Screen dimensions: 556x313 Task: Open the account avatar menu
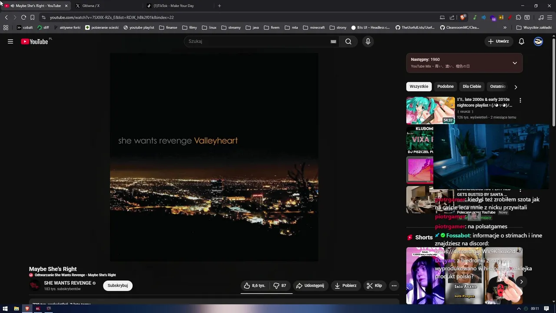538,41
